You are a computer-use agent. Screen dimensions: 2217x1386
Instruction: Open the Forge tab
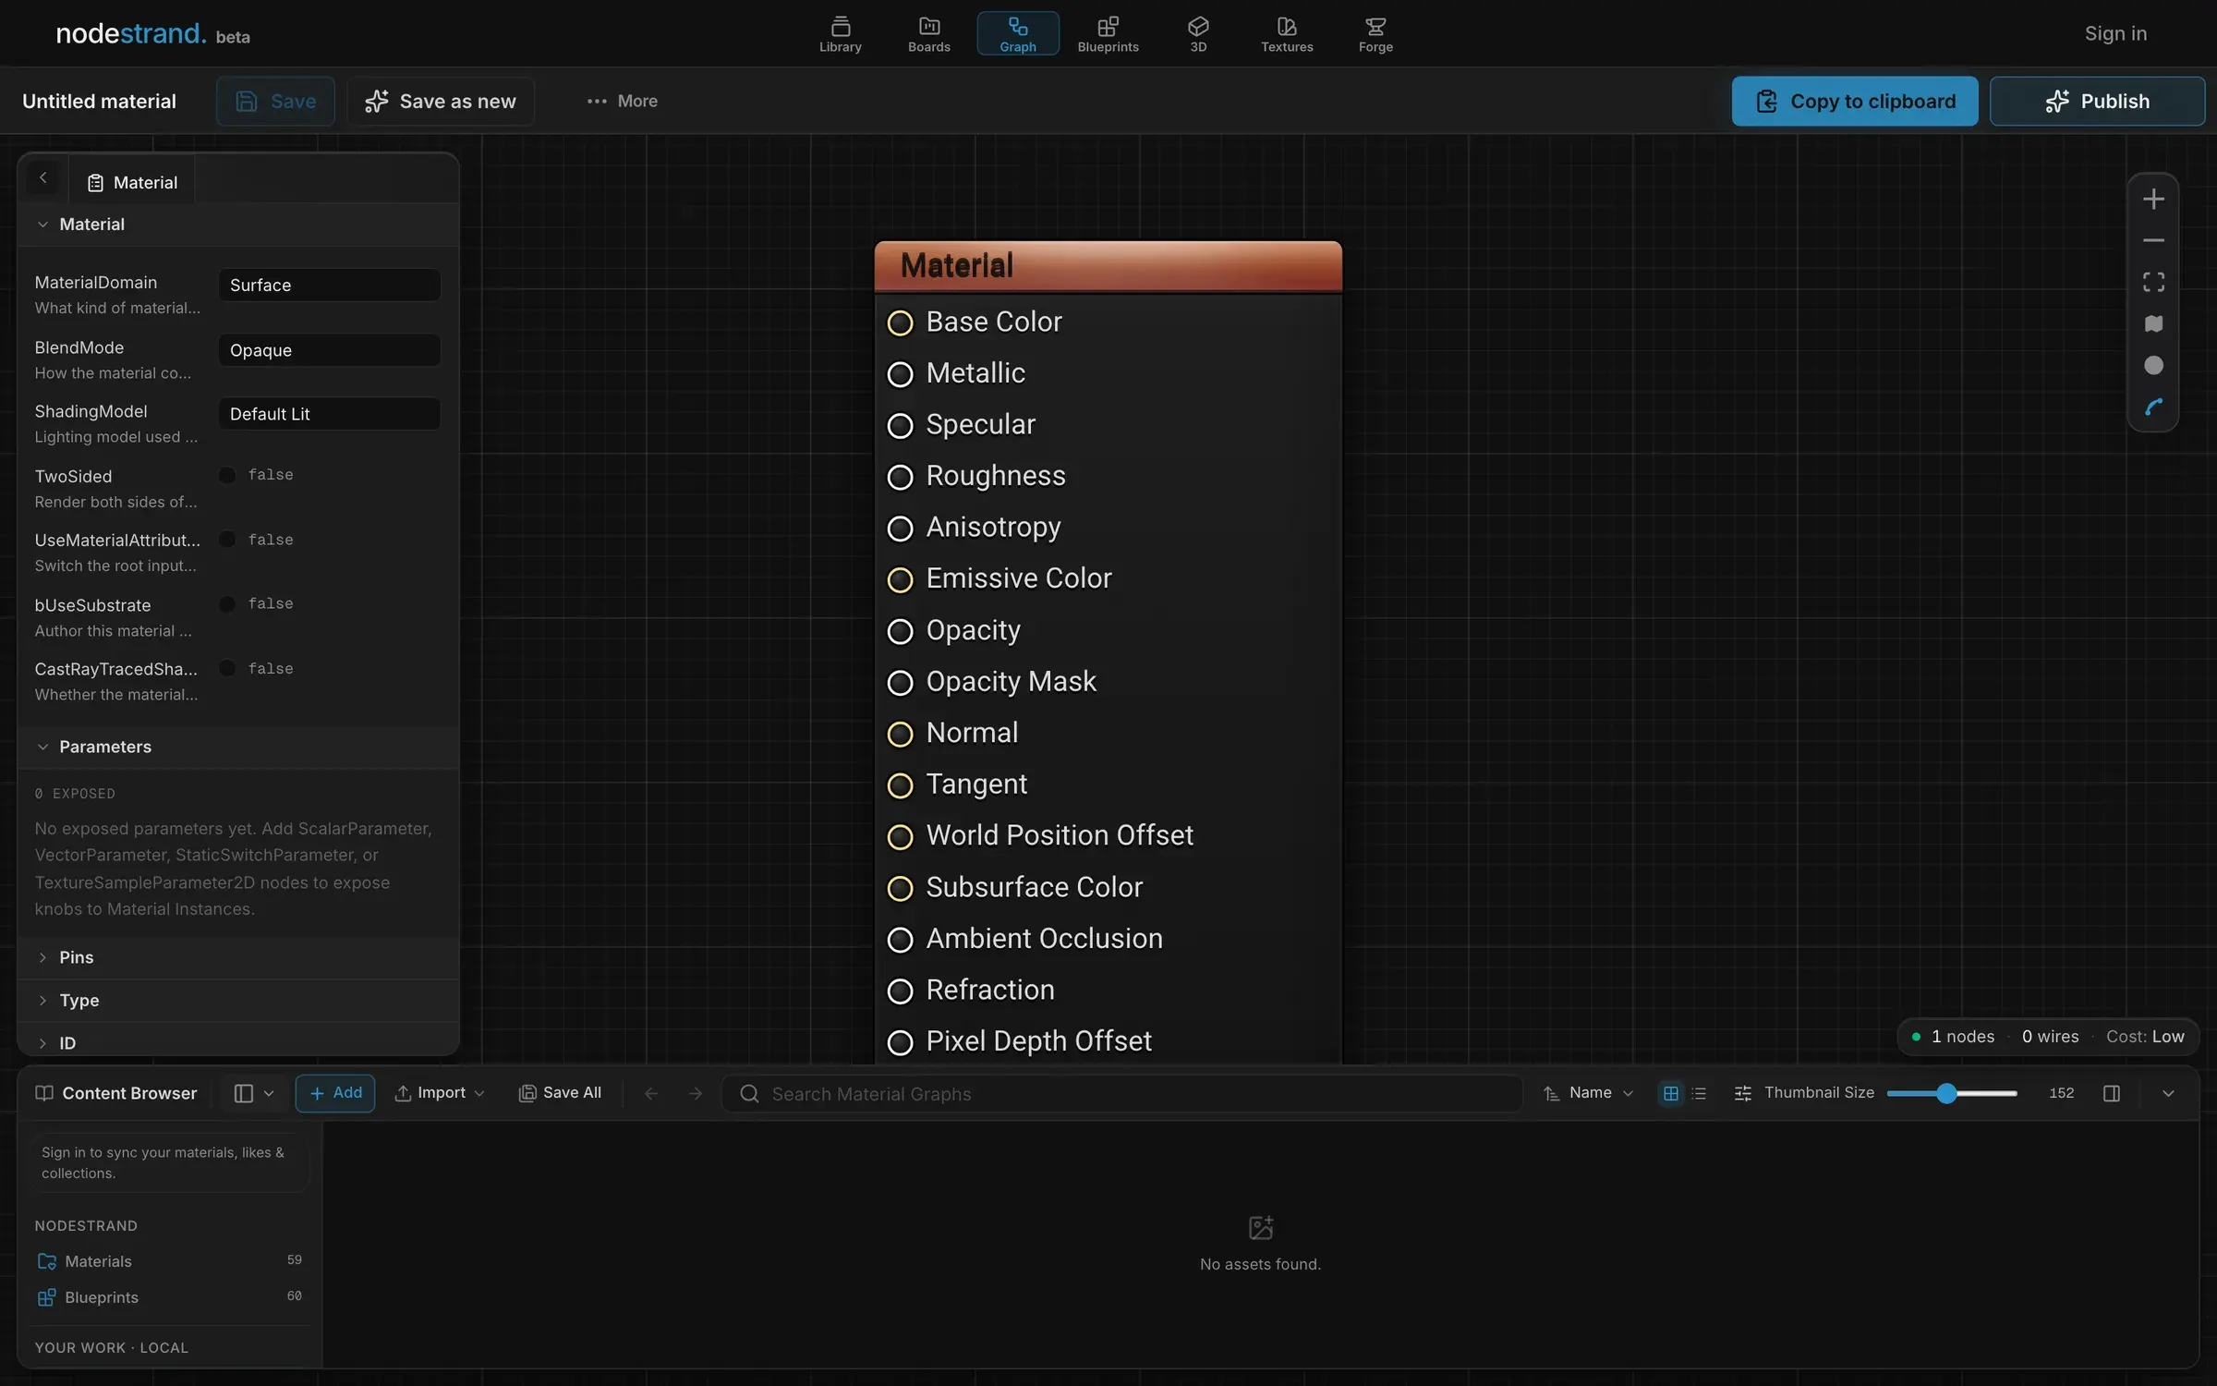[1375, 34]
